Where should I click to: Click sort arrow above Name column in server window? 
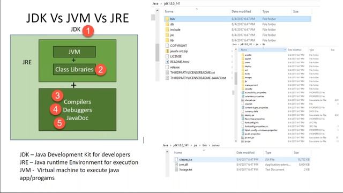(204, 150)
